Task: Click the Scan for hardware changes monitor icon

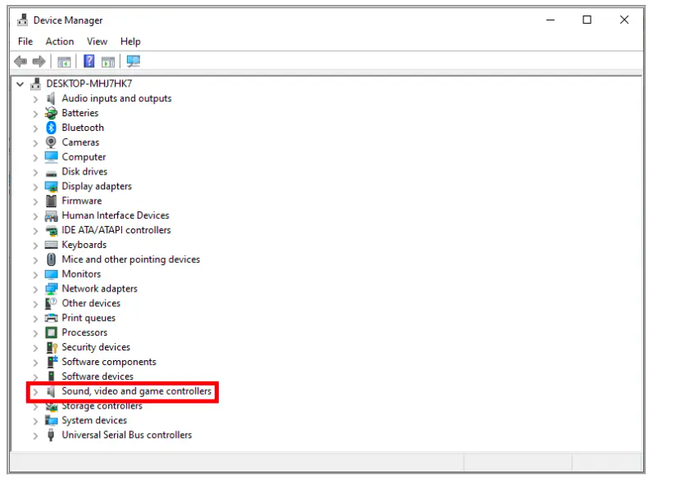Action: [134, 61]
